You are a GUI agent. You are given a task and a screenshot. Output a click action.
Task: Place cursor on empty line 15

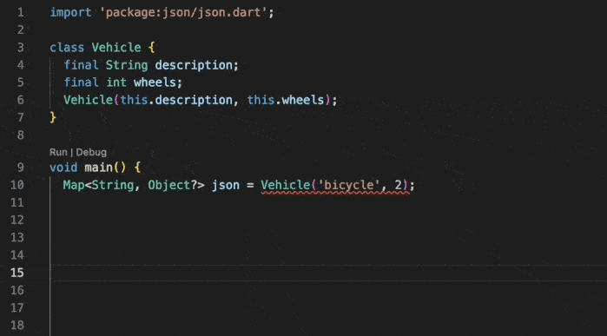[328, 273]
